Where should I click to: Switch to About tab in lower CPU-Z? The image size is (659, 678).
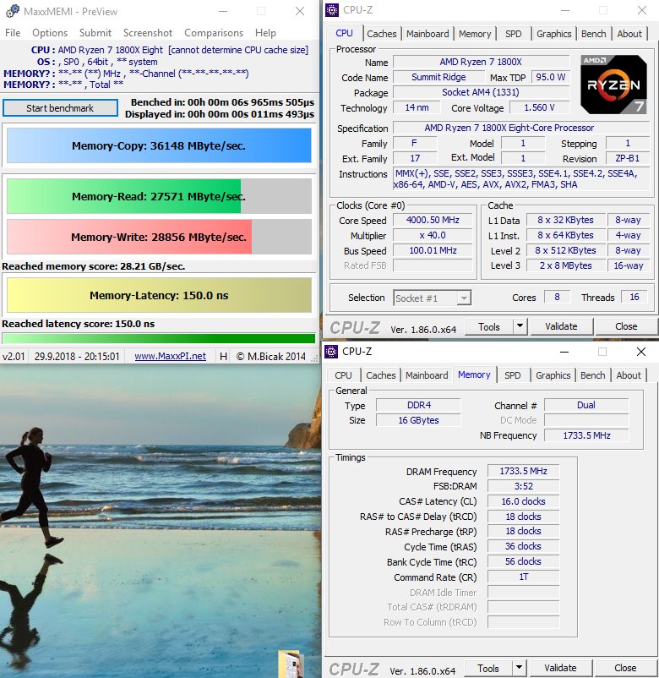coord(629,375)
